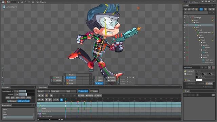Collapse the mouth slot node
The height and width of the screenshot is (122, 217).
coord(200,57)
